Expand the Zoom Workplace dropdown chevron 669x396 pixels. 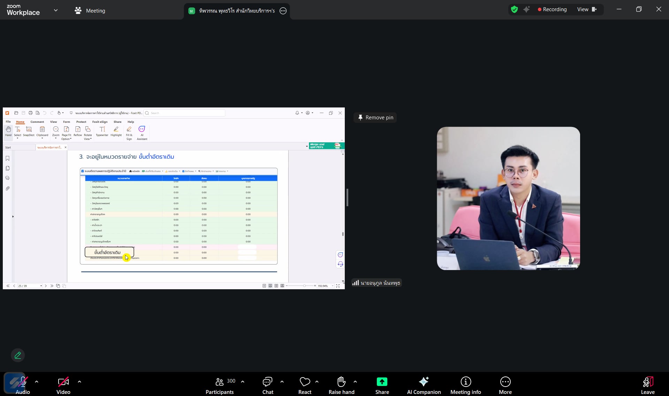click(x=56, y=10)
